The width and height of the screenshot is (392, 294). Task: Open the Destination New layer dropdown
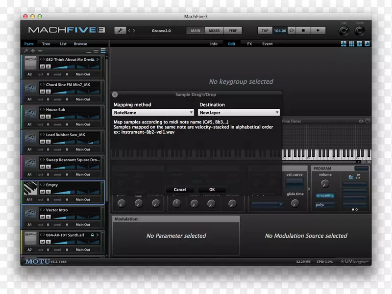pos(239,113)
